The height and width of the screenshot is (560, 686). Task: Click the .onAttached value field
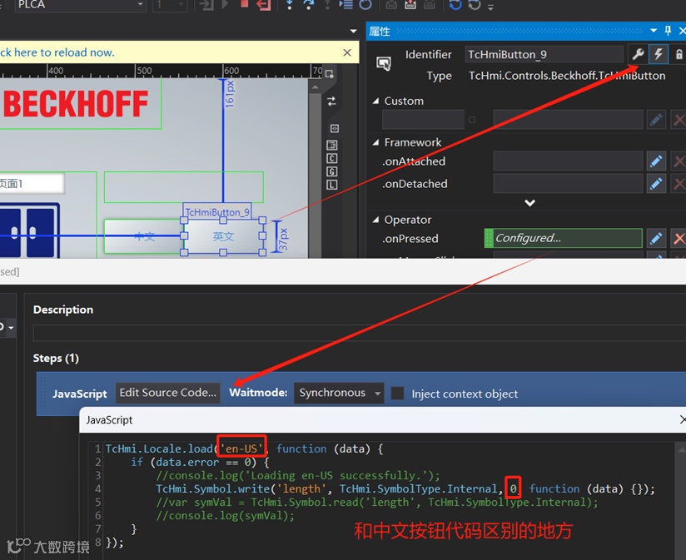click(x=568, y=161)
